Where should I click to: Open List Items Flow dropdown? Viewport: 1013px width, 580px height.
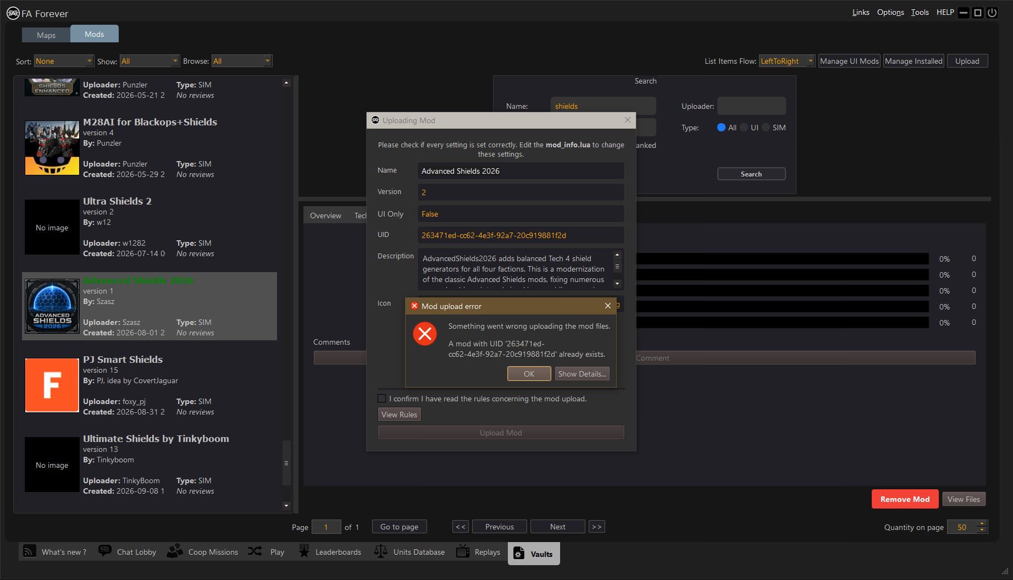787,61
